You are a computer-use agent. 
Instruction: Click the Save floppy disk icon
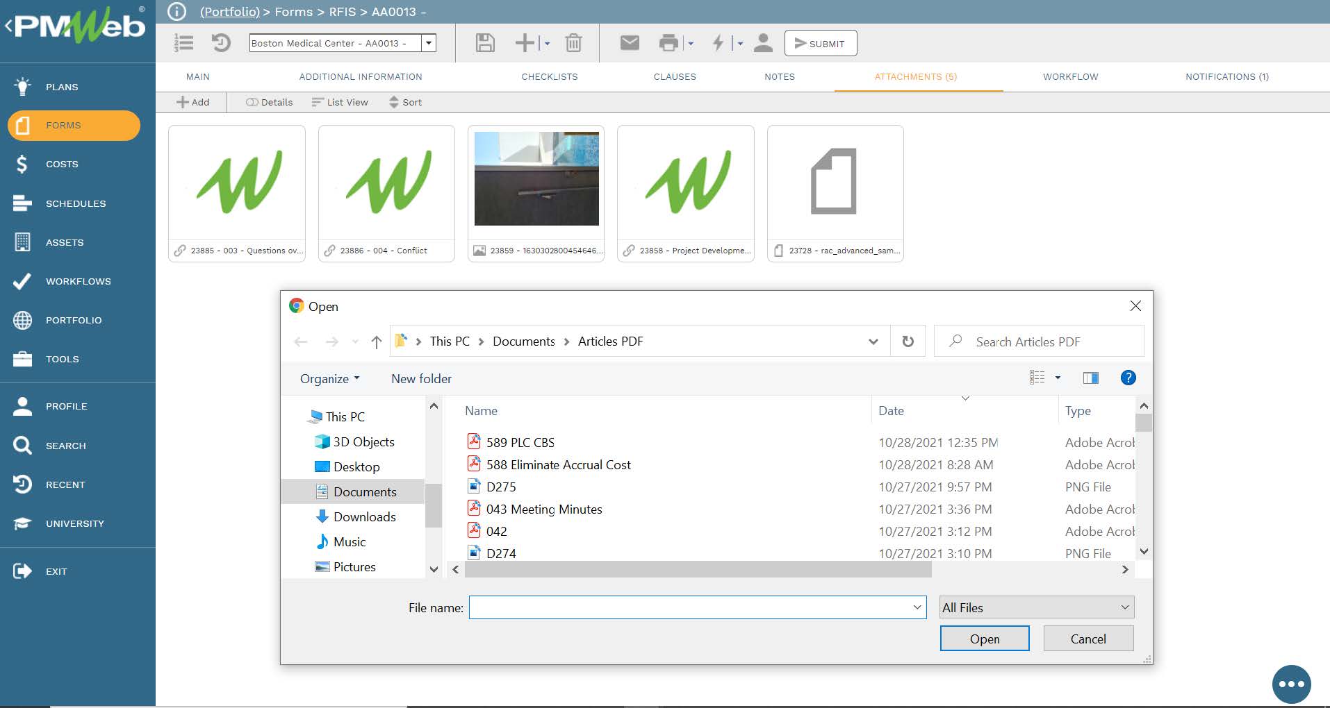(x=485, y=43)
